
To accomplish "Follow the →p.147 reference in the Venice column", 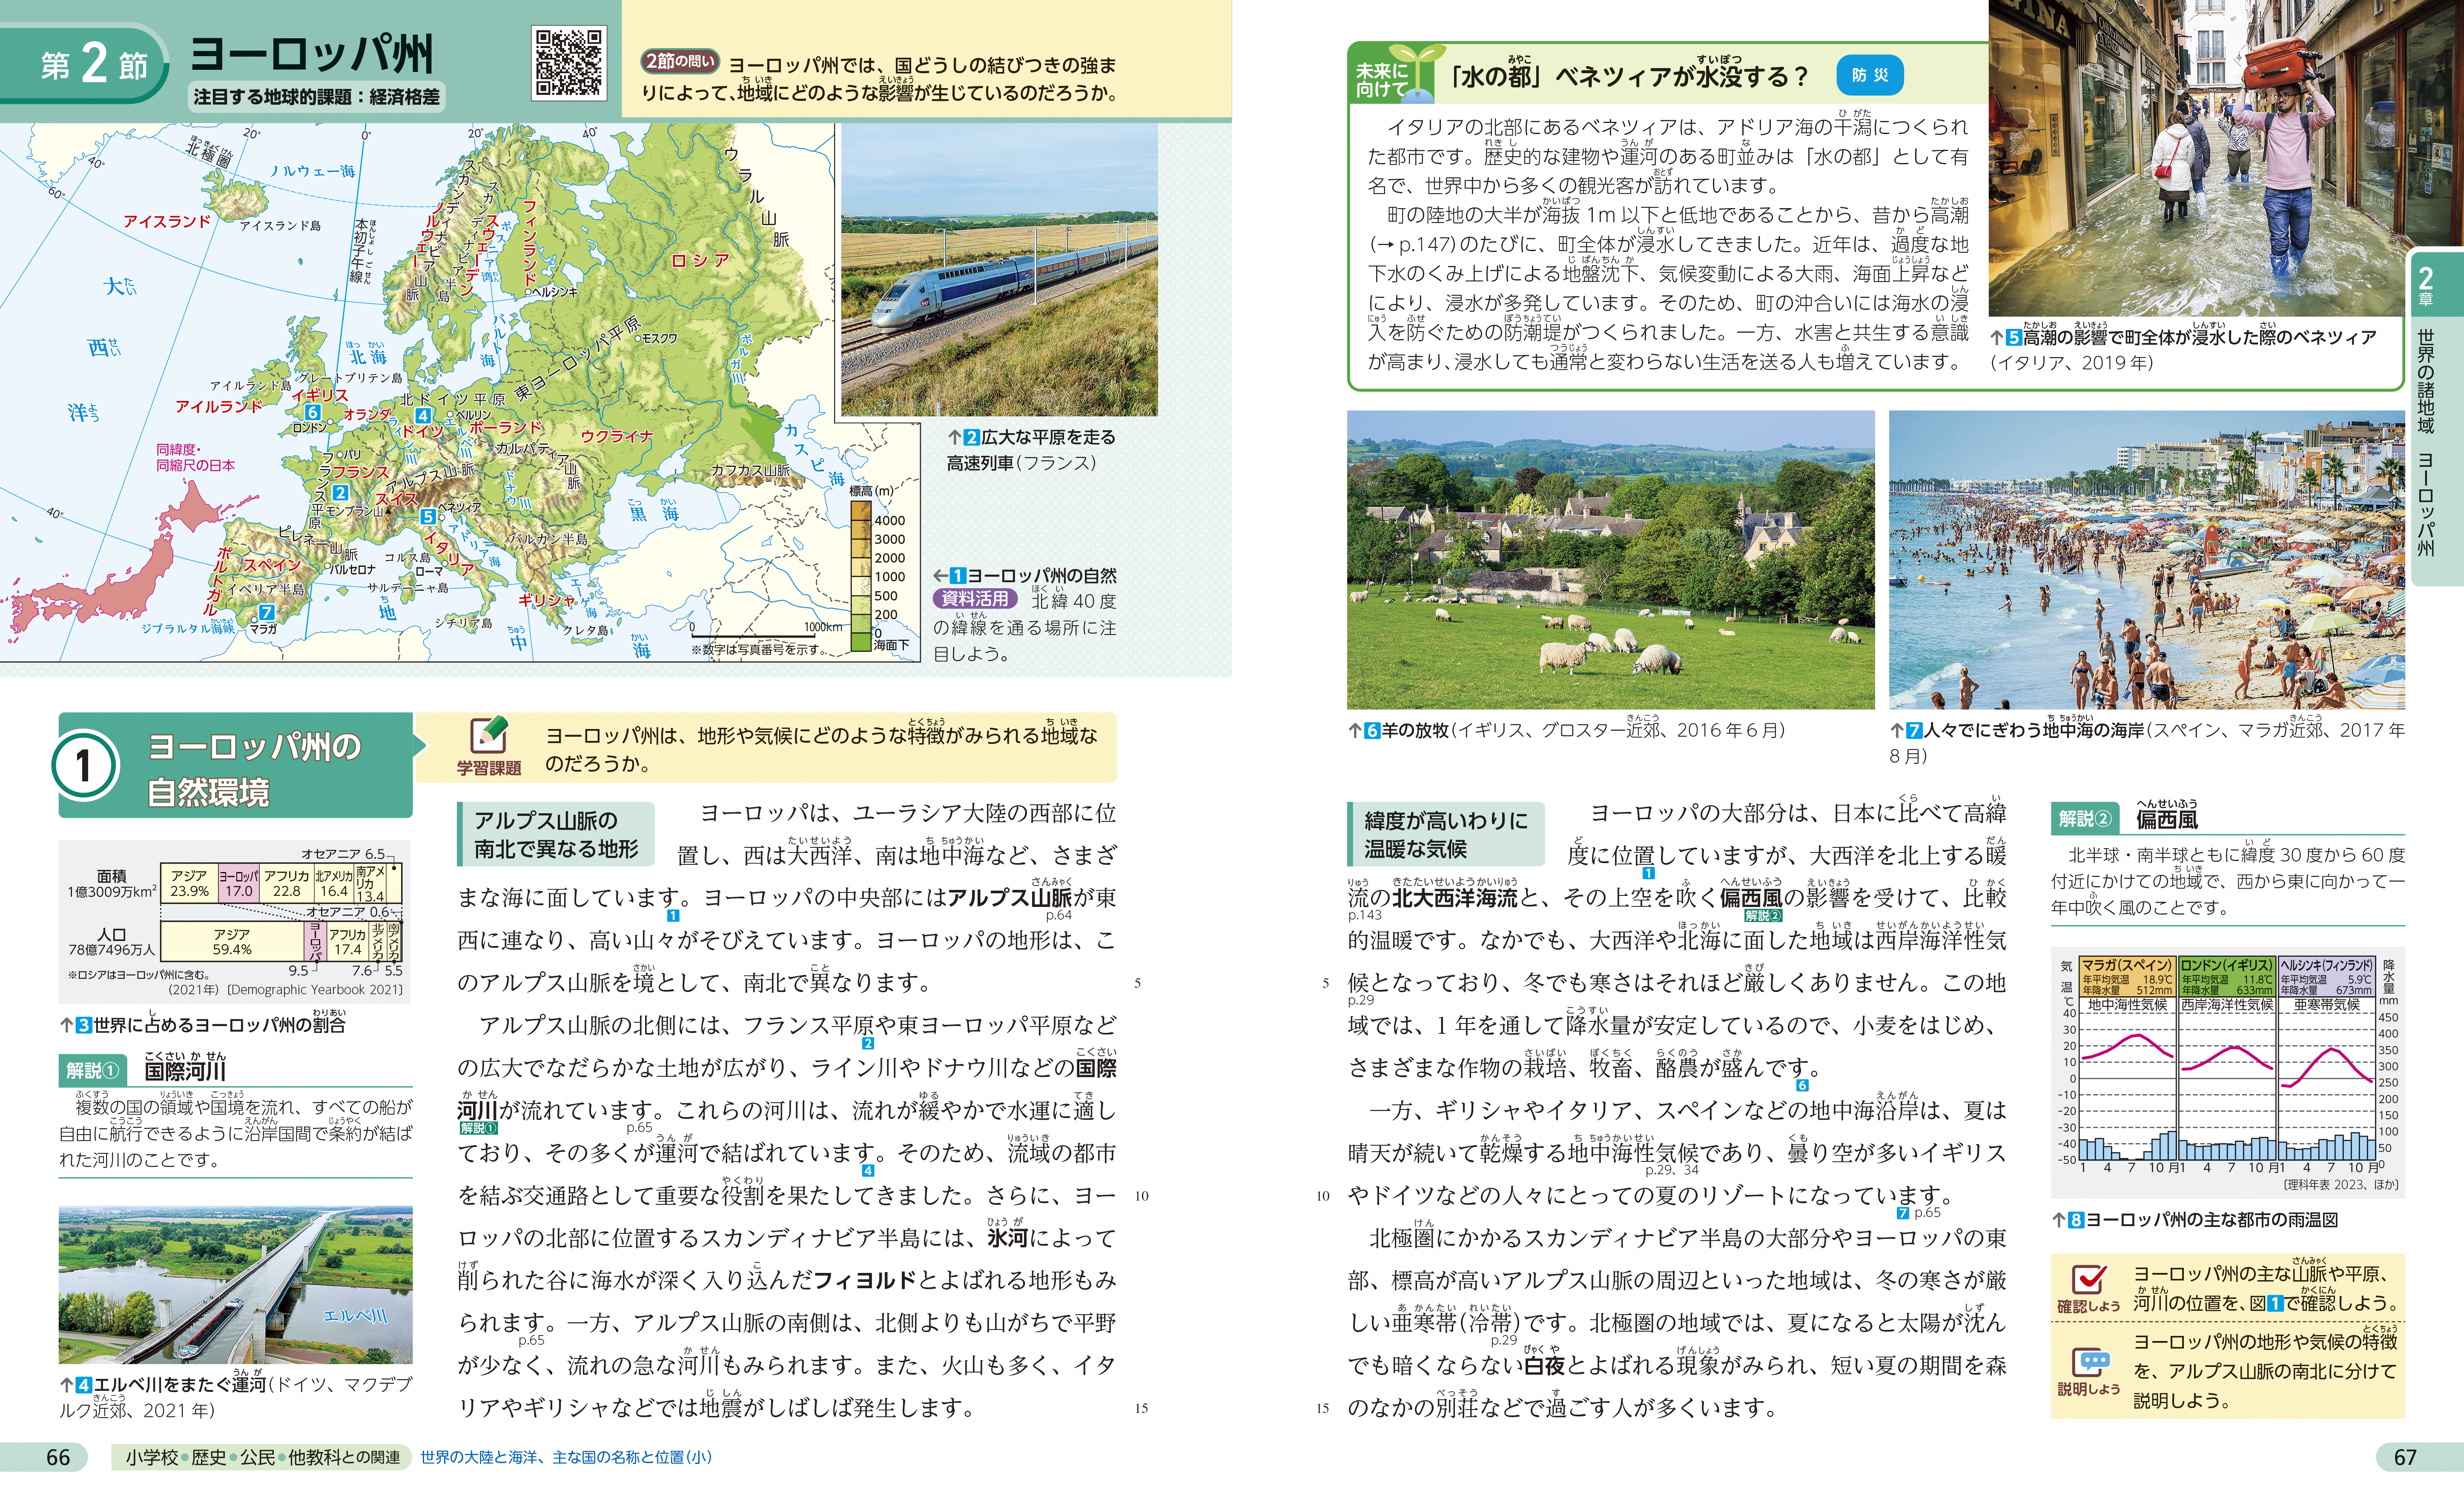I will click(1415, 244).
